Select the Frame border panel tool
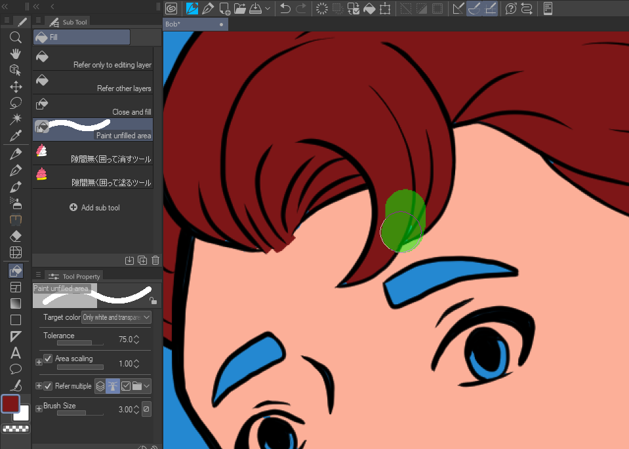629x449 pixels. [15, 287]
